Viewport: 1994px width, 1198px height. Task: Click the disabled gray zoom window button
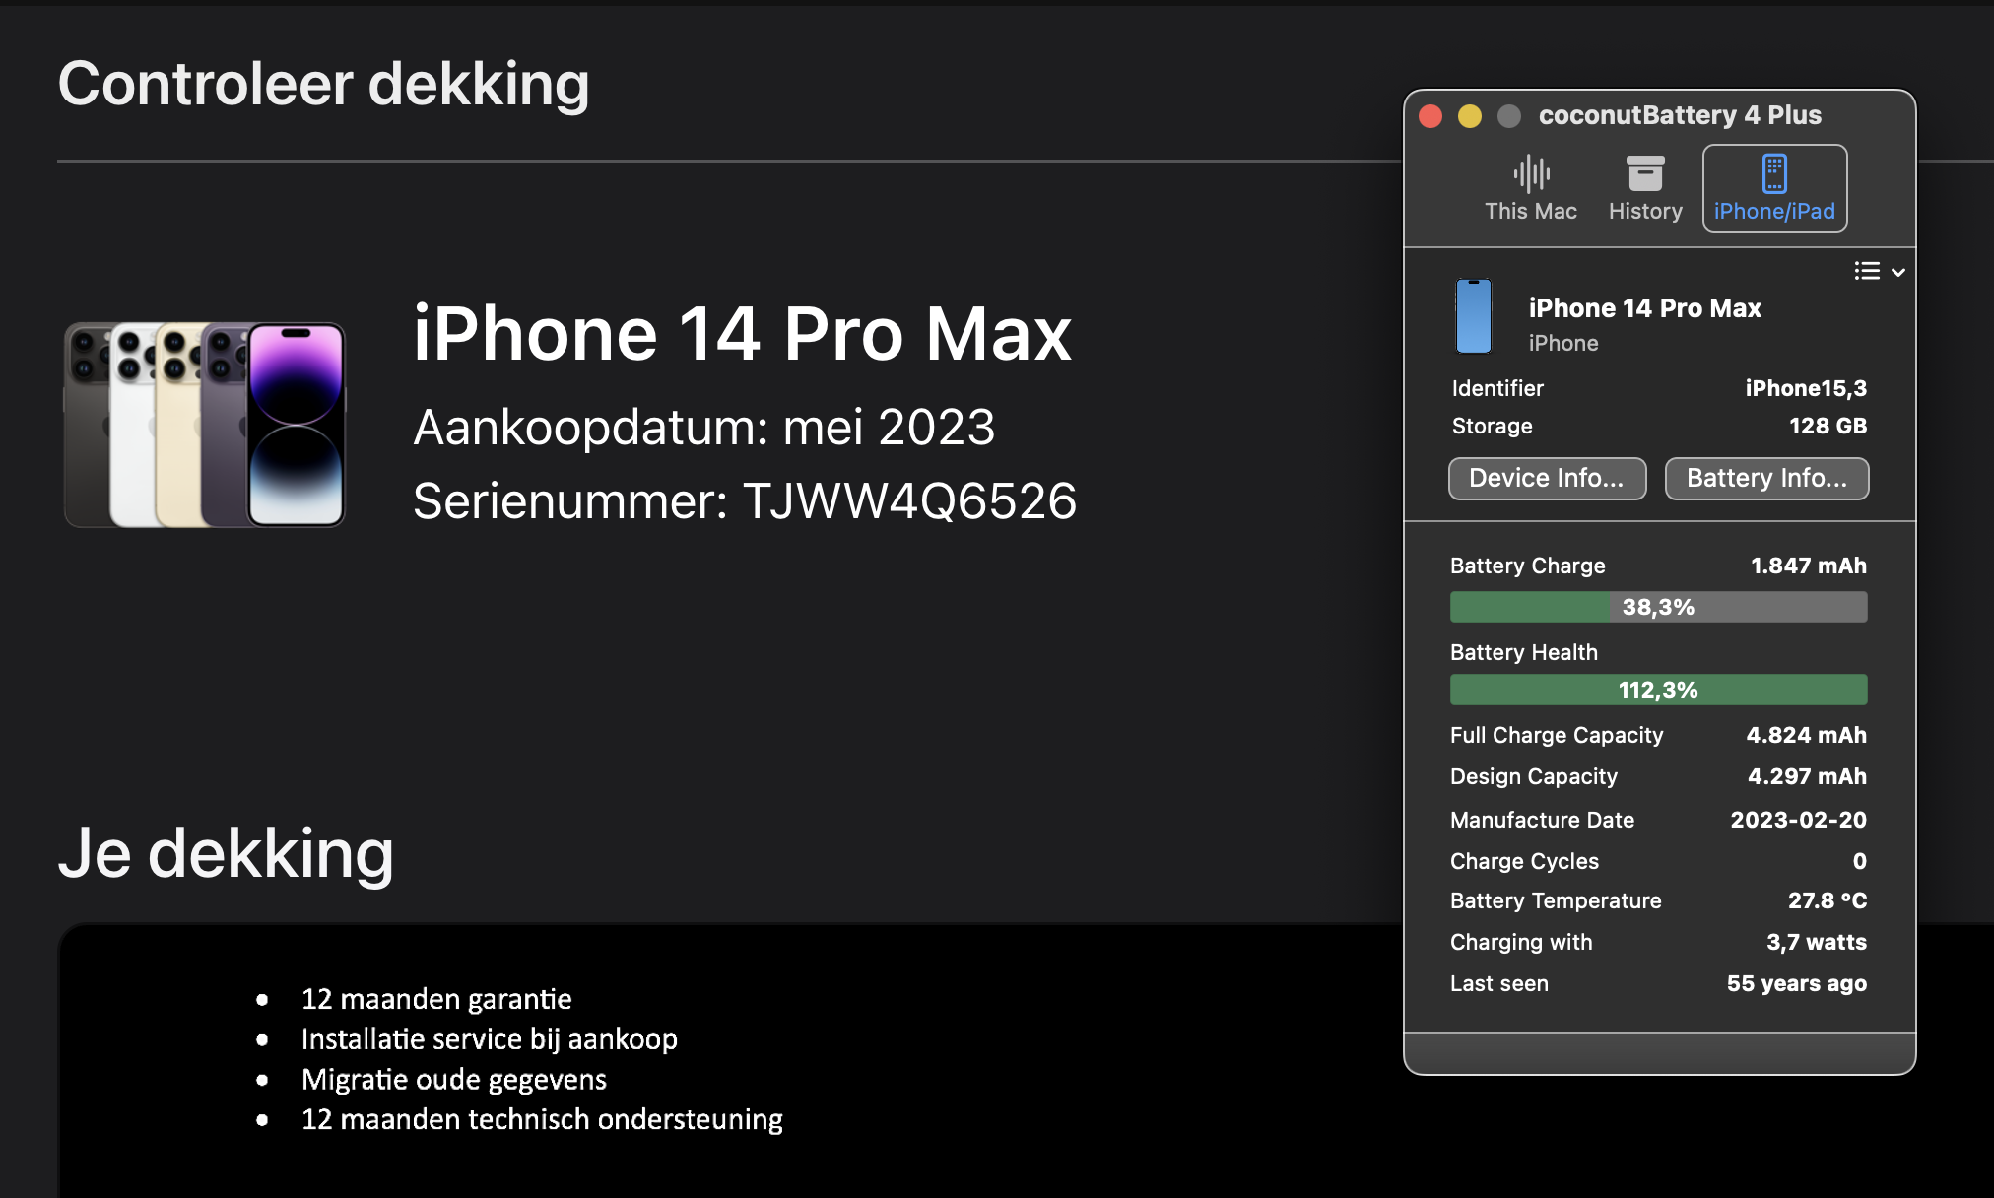[1508, 116]
